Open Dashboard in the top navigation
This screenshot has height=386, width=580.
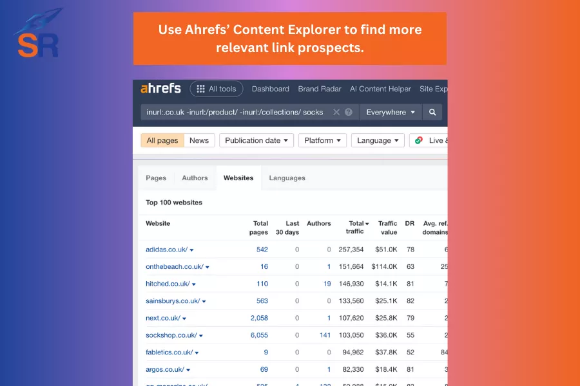[x=271, y=89]
